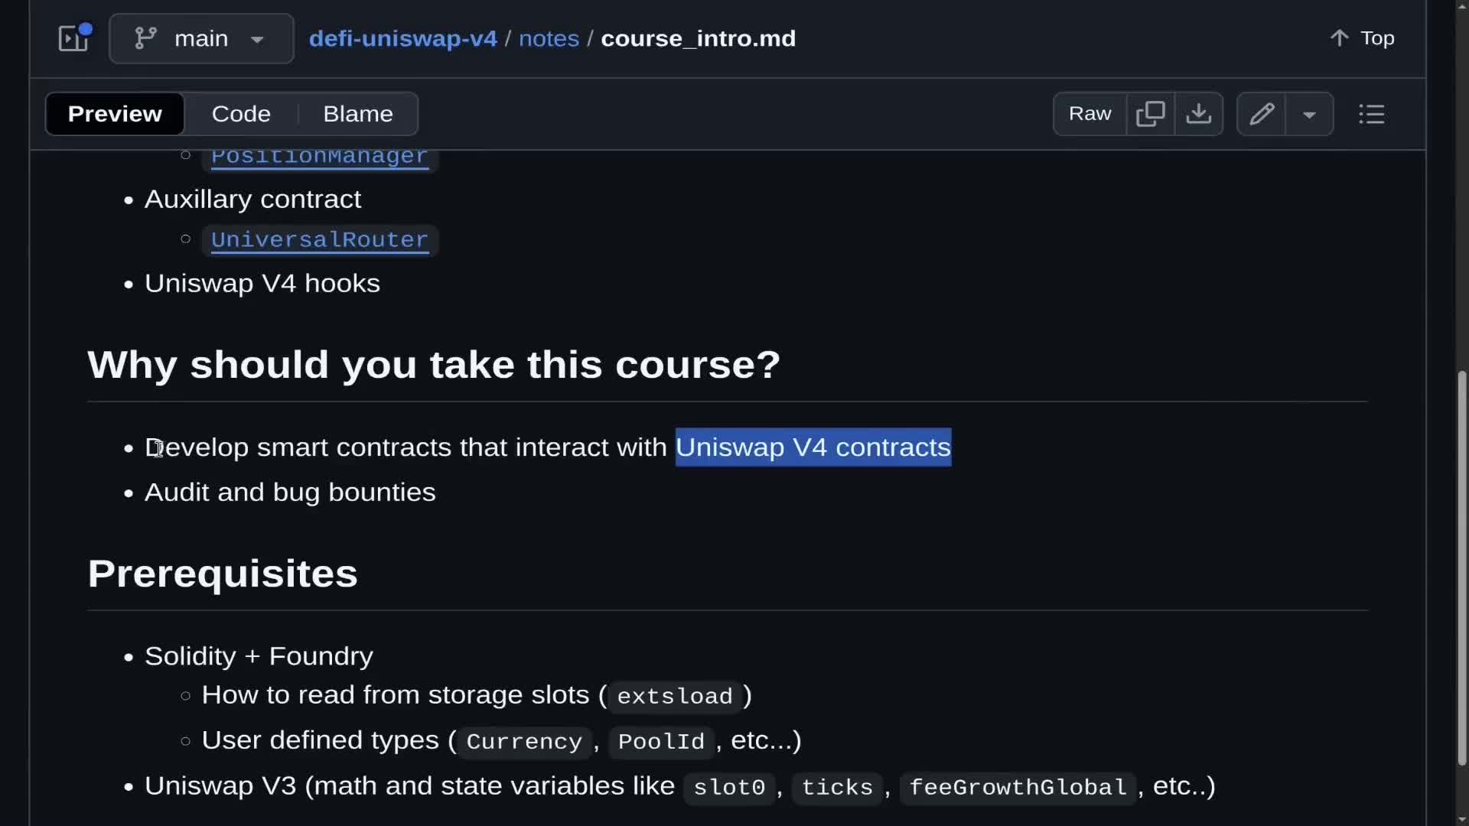Click the main branch caret arrow
1469x826 pixels.
click(257, 39)
